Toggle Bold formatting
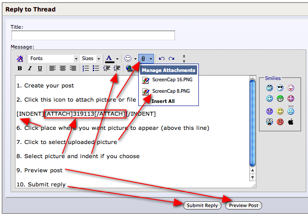Screen dimensions: 308x216 coord(19,68)
